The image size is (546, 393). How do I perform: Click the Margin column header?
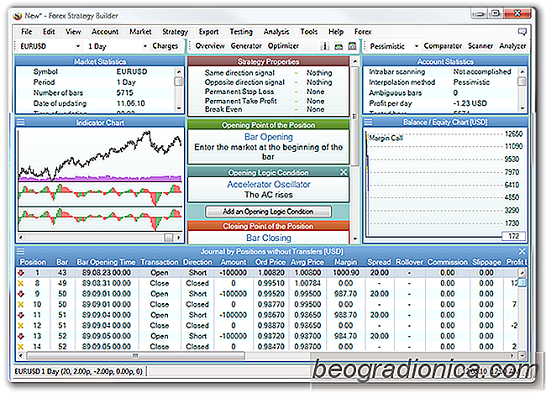click(x=345, y=262)
